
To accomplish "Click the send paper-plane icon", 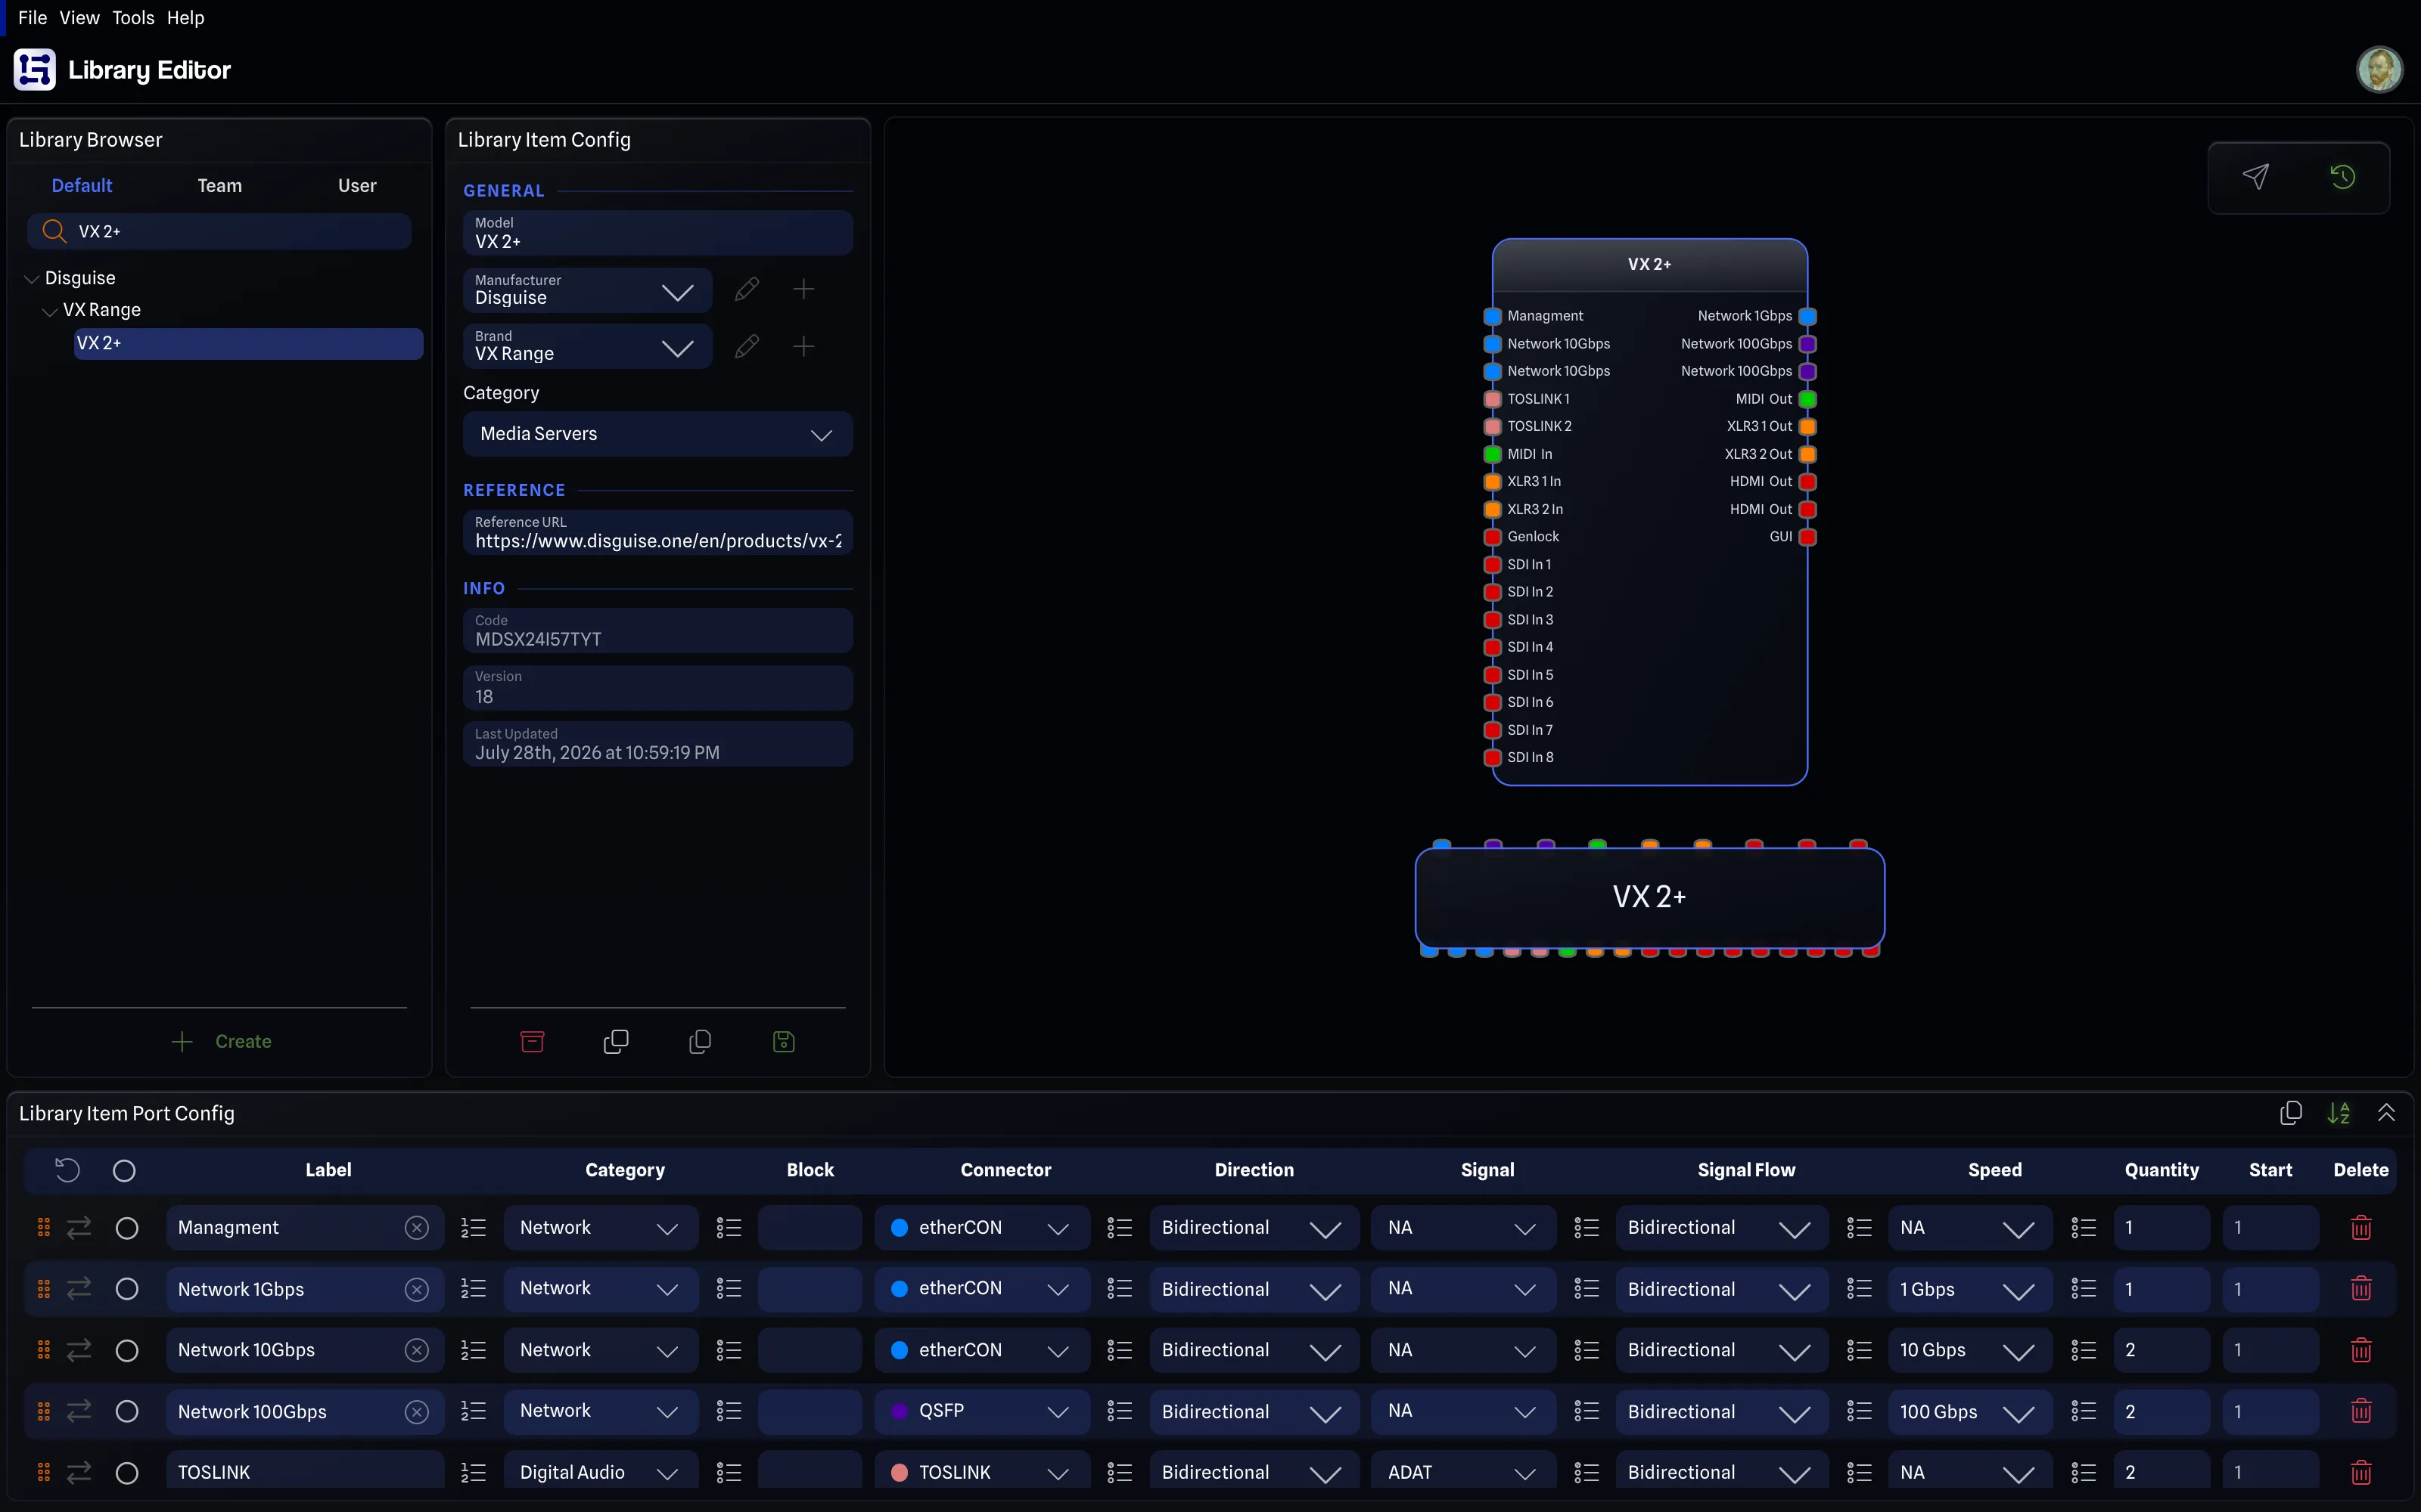I will 2255,177.
